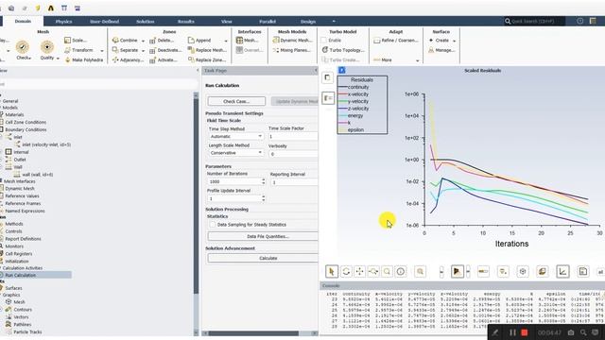Open the Surface Create dropdown

click(x=454, y=41)
